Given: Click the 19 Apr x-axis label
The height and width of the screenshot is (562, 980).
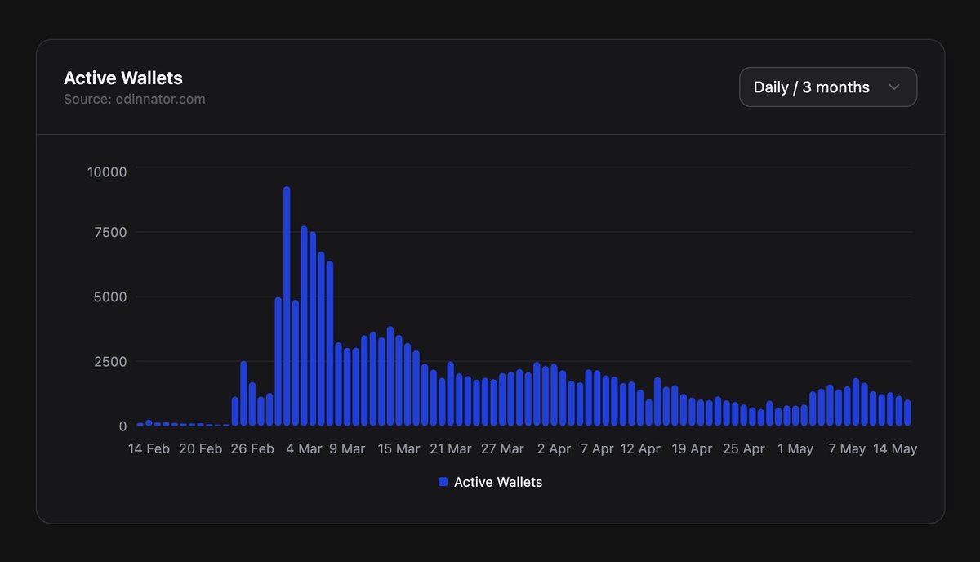Looking at the screenshot, I should [x=693, y=448].
